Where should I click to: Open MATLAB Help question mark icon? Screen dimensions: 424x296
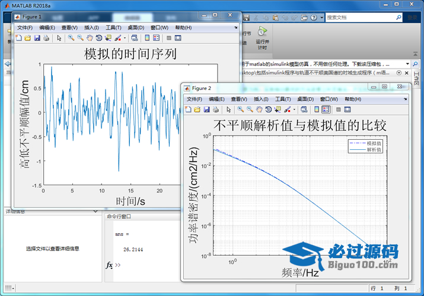coord(314,18)
